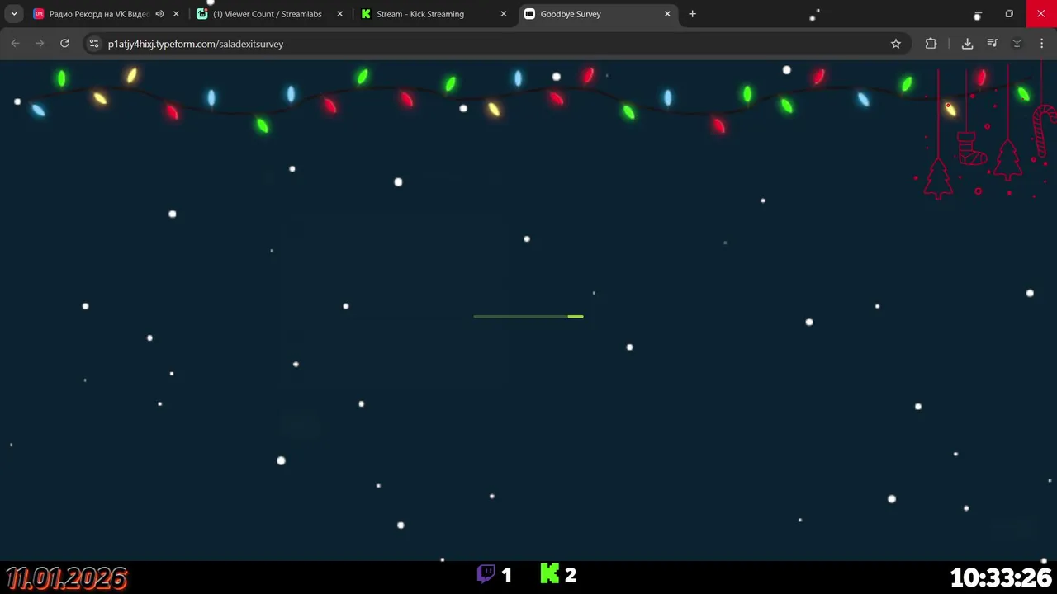Select the Goodbye Survey tab
The width and height of the screenshot is (1057, 594).
598,14
